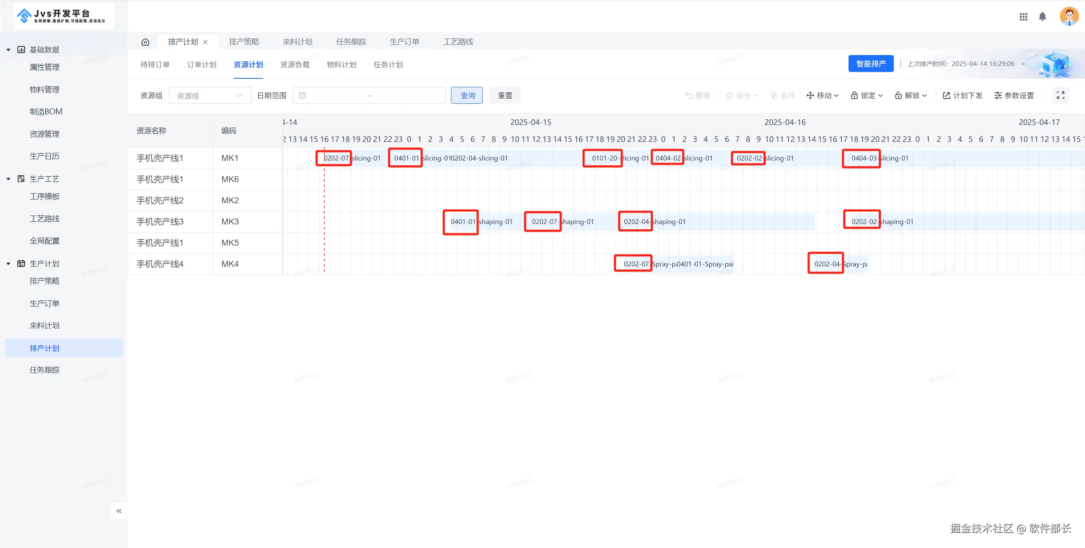This screenshot has height=548, width=1085.
Task: Collapse the 基础数据 tree section
Action: [x=8, y=50]
